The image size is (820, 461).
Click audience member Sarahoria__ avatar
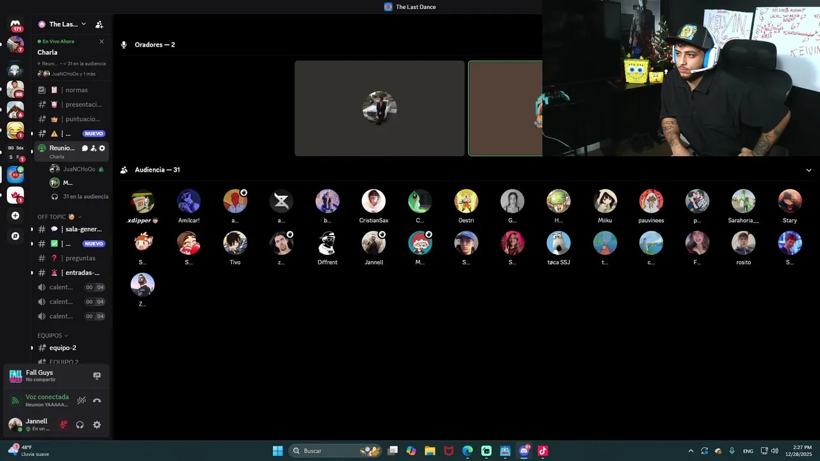click(x=743, y=201)
